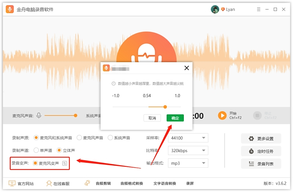Click the gear icon for 更多设置
Viewport: 293px width, 192px height.
click(251, 139)
